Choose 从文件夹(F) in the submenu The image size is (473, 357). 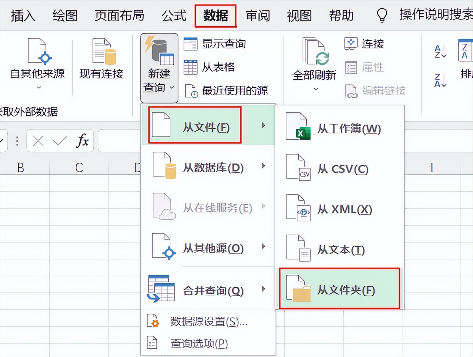point(339,288)
